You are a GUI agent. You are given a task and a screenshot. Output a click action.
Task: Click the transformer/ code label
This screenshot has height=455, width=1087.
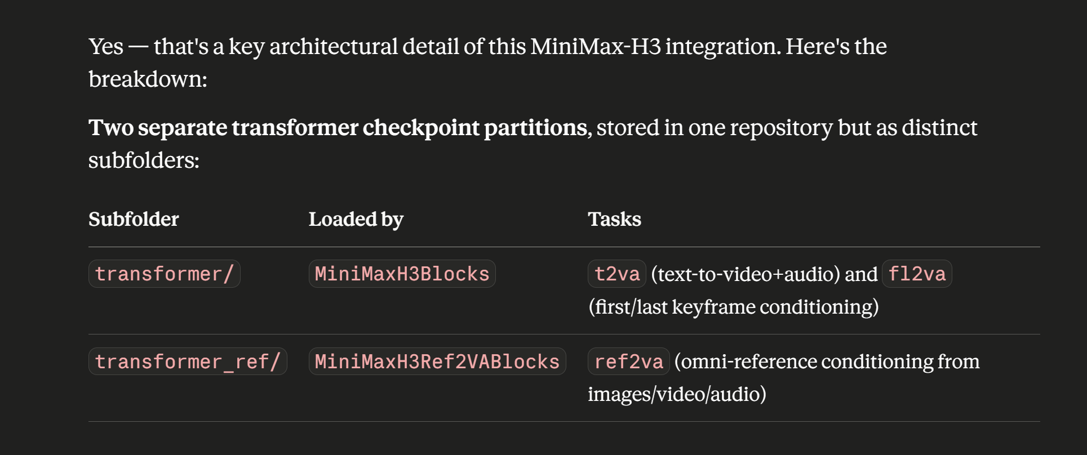(164, 274)
